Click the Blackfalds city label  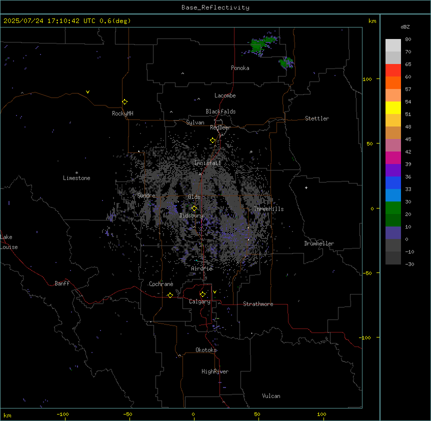pyautogui.click(x=220, y=111)
